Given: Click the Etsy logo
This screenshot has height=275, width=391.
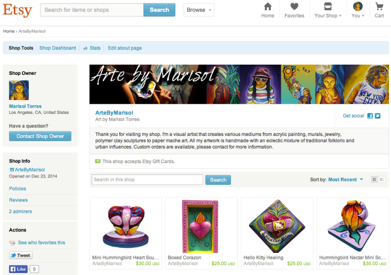Looking at the screenshot, I should [x=17, y=10].
